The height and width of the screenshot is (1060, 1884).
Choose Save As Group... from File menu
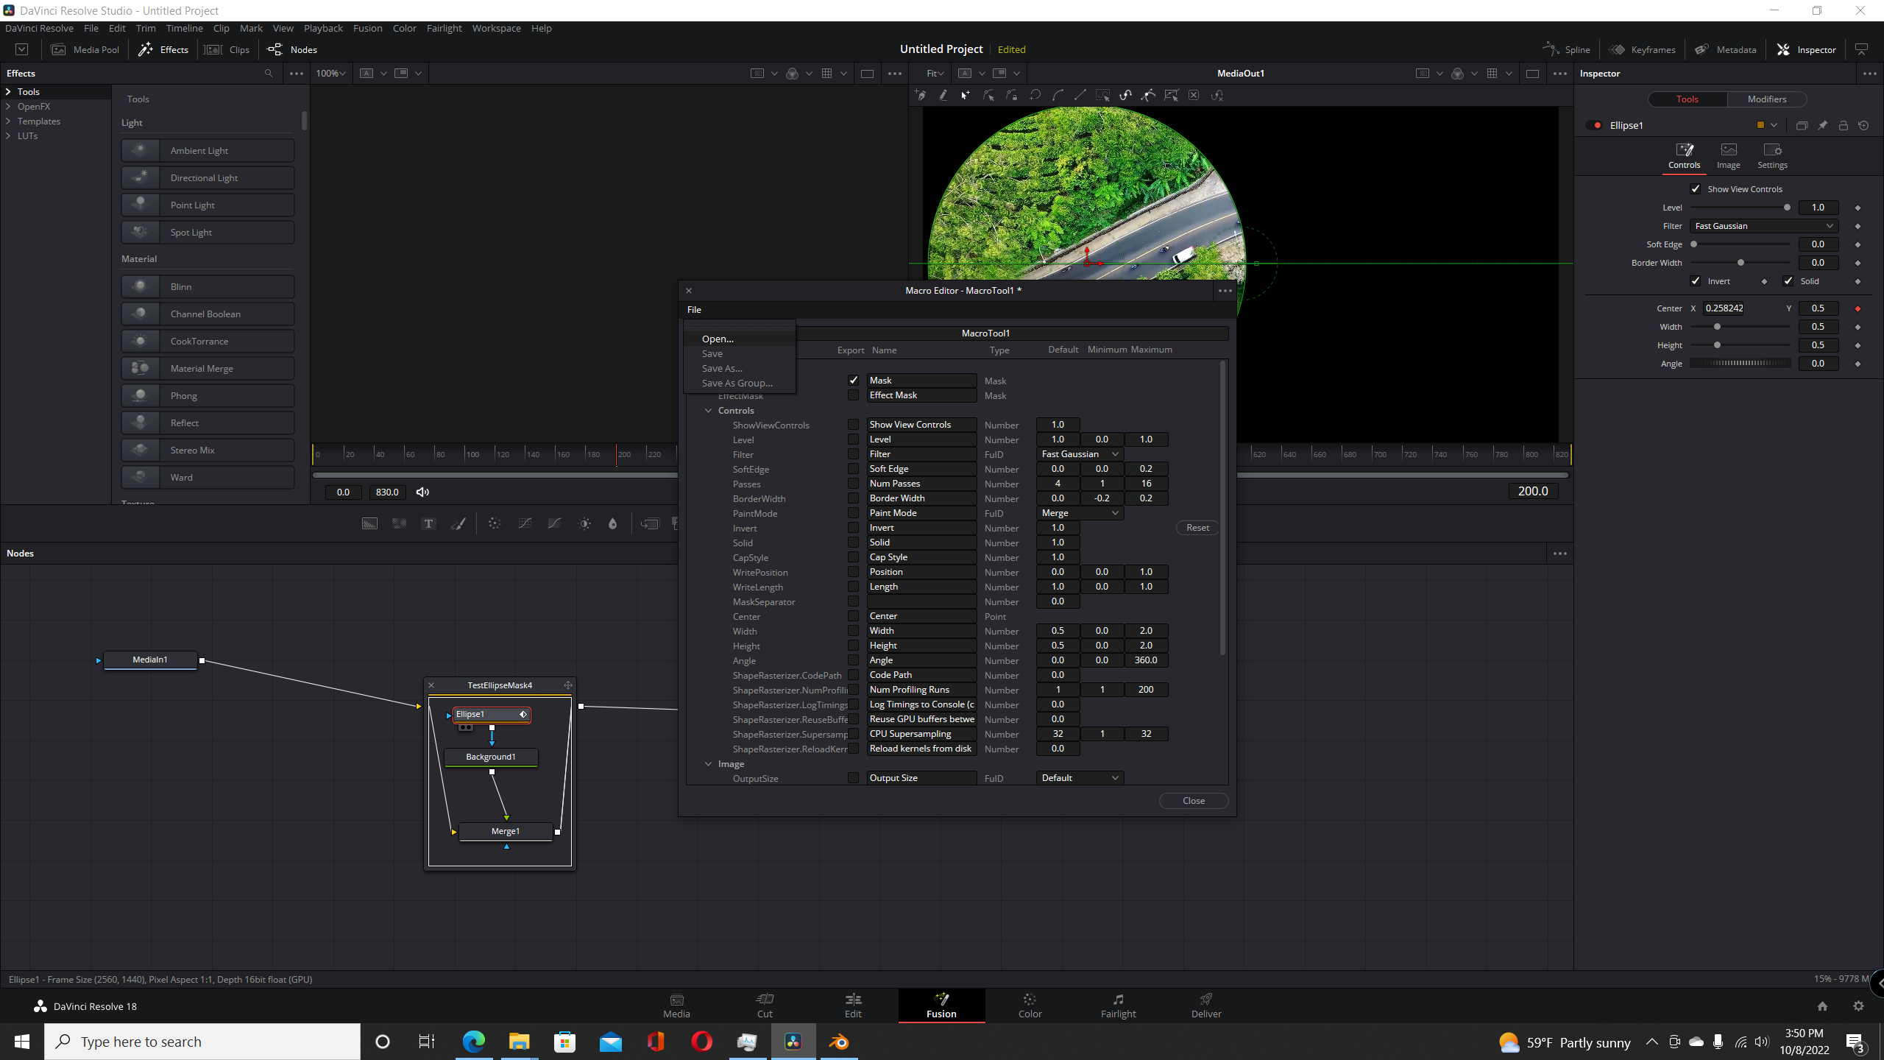739,384
